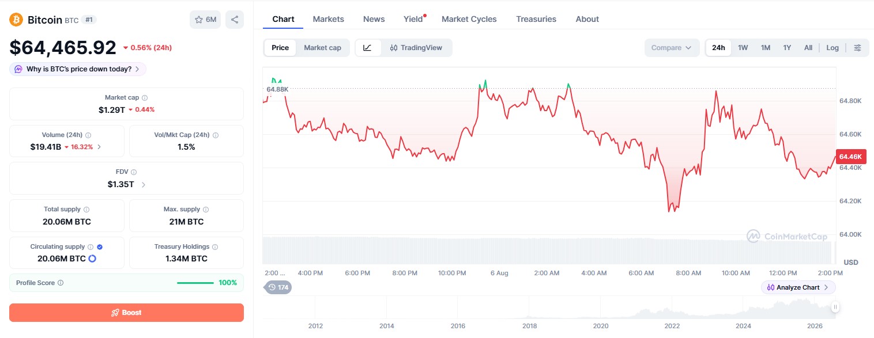
Task: Switch to the Market Cycles tab
Action: (469, 19)
